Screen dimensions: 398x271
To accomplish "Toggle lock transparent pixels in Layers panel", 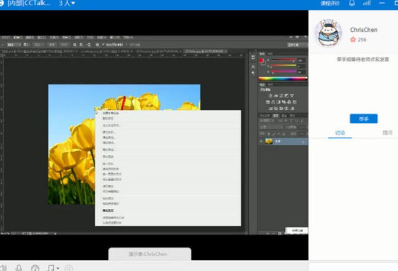I will tap(268, 133).
